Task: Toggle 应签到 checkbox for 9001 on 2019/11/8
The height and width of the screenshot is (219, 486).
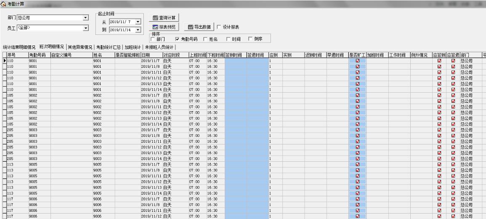Action: pos(439,67)
